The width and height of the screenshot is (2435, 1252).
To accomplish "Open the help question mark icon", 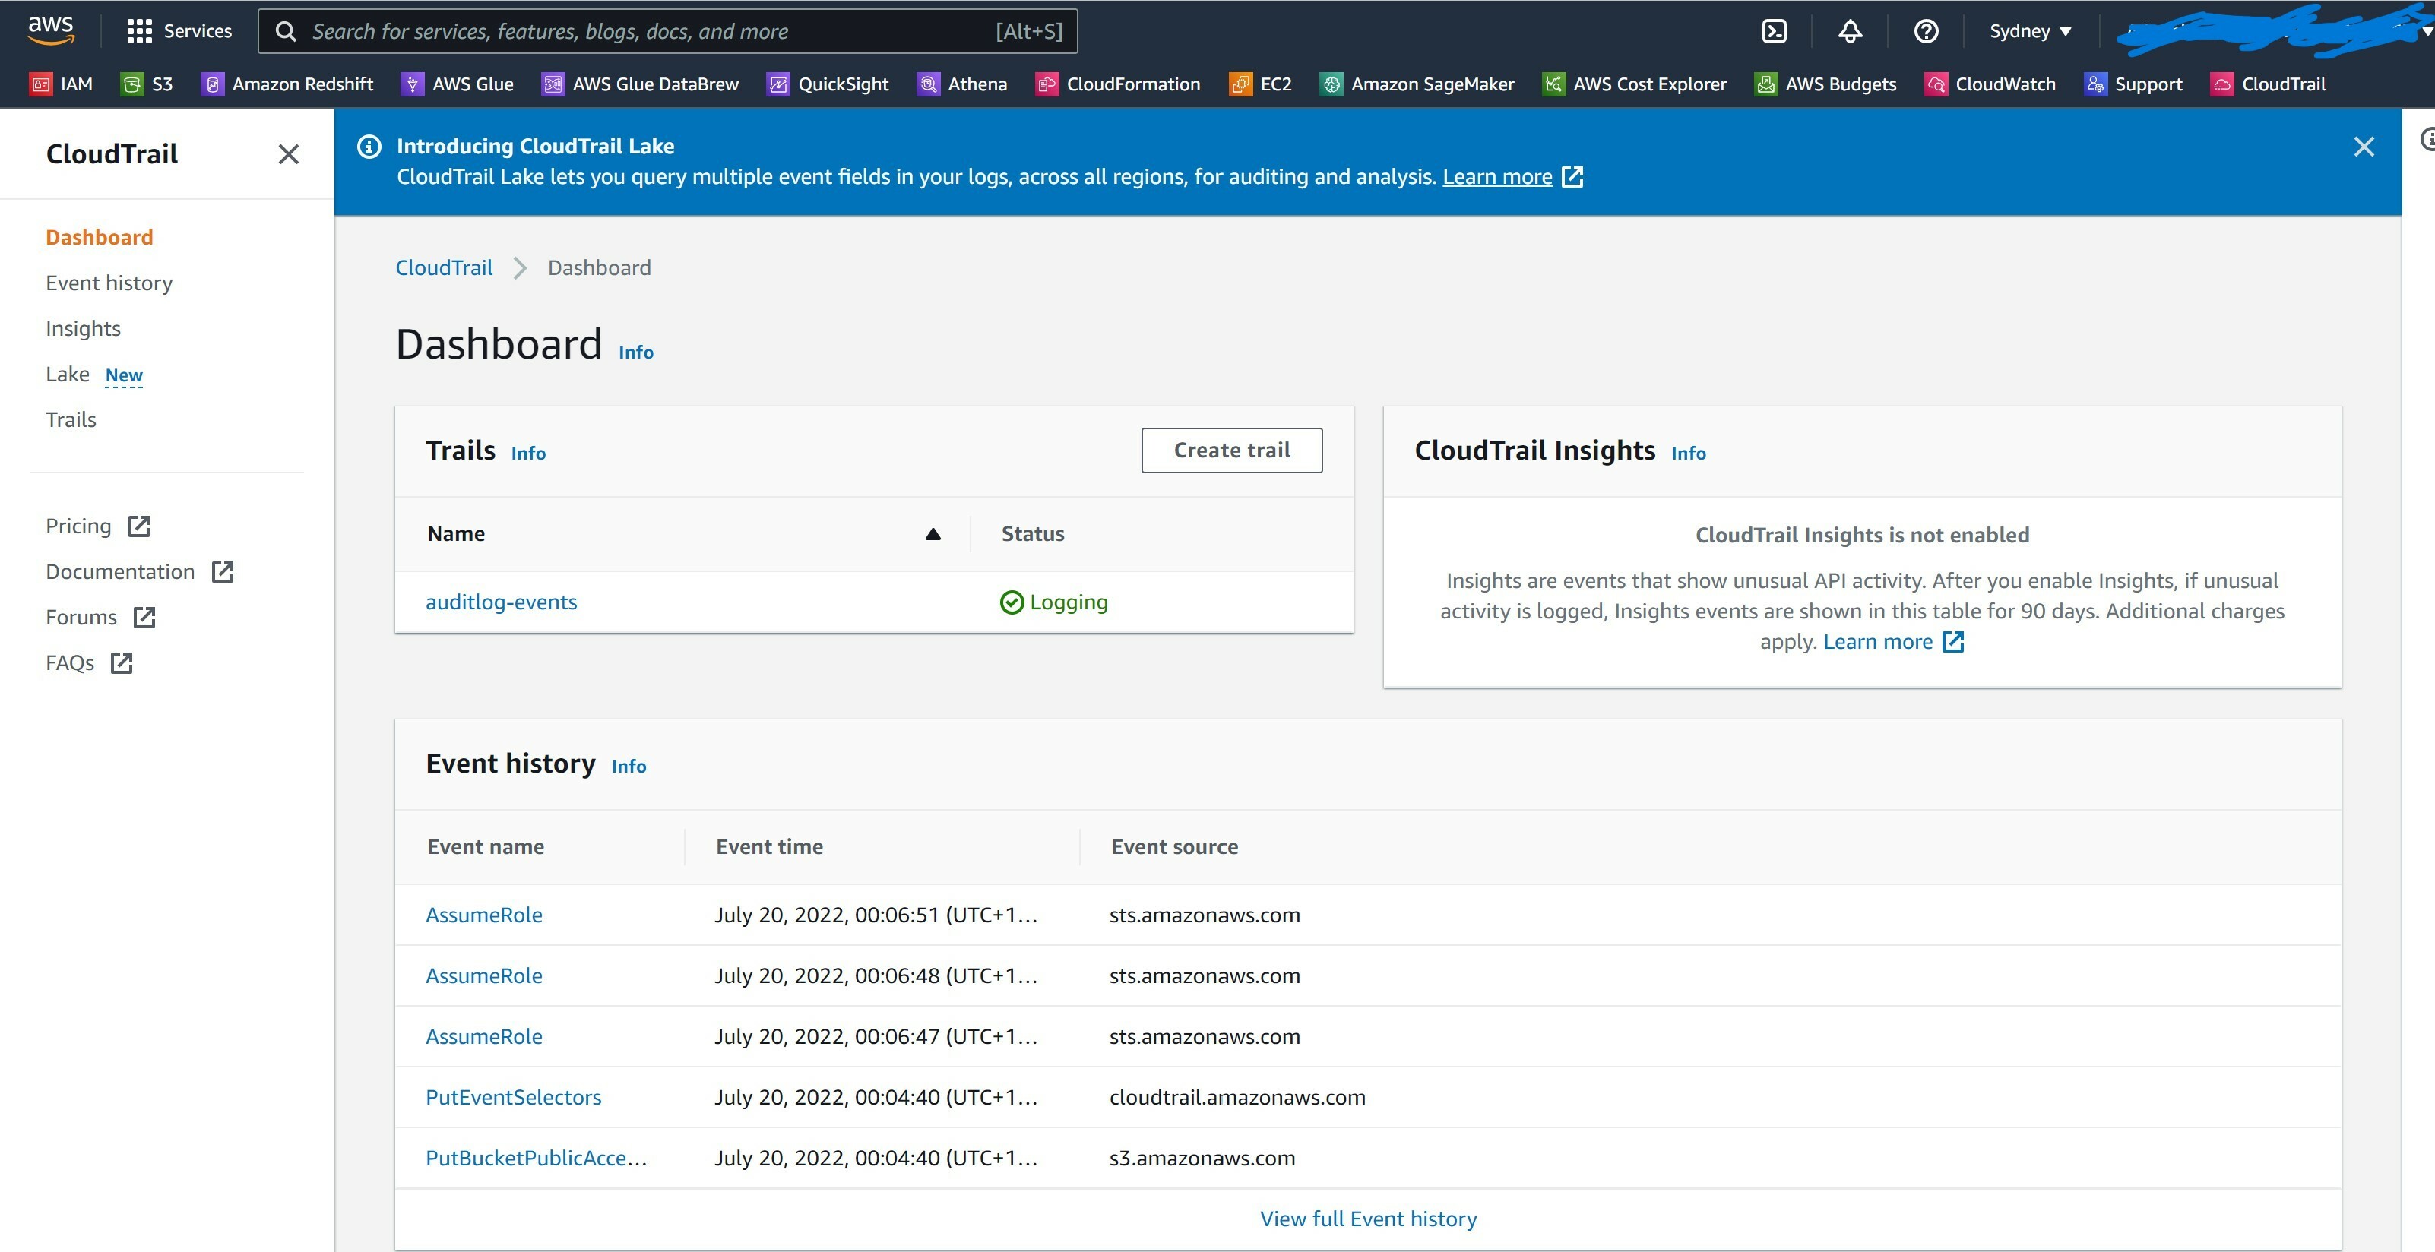I will click(1926, 31).
